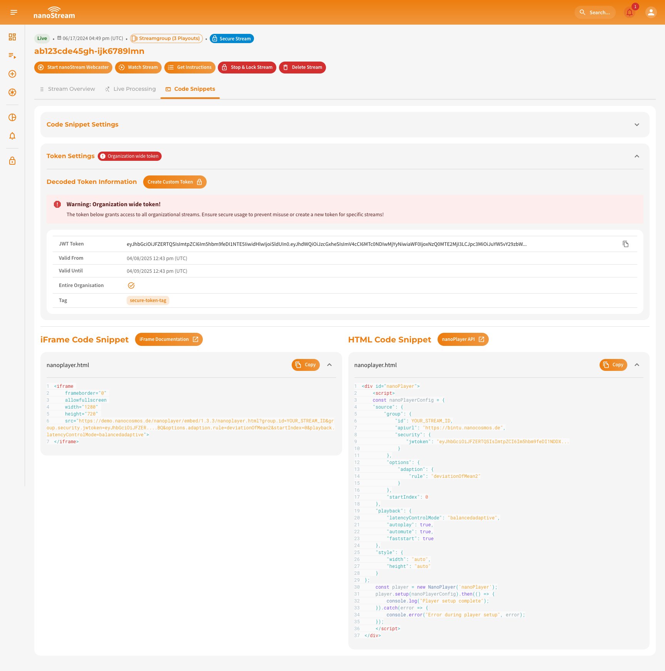The height and width of the screenshot is (671, 665).
Task: Open the streams list icon in sidebar
Action: (12, 55)
